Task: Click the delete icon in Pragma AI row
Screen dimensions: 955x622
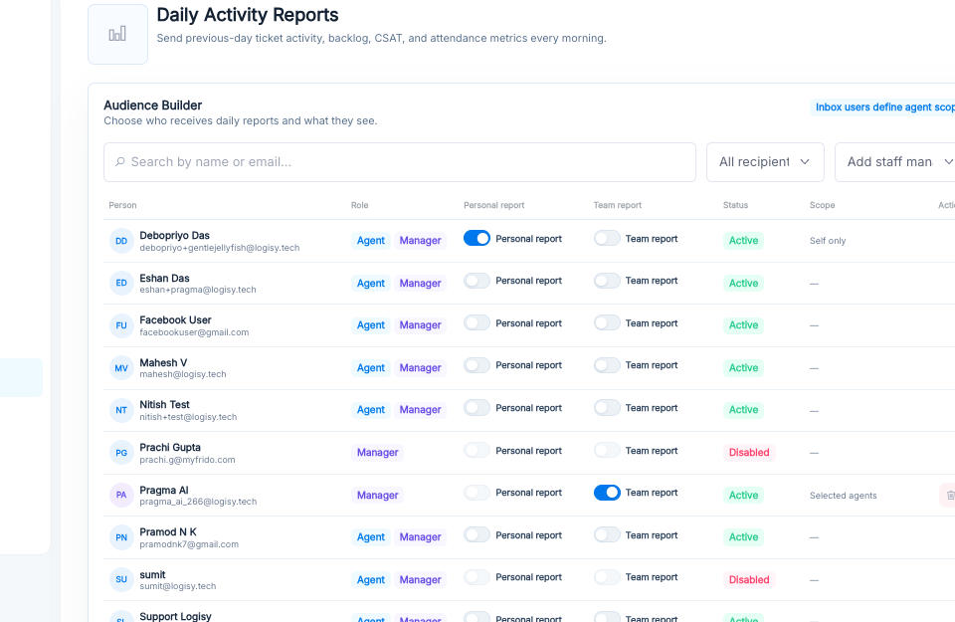Action: pyautogui.click(x=949, y=496)
